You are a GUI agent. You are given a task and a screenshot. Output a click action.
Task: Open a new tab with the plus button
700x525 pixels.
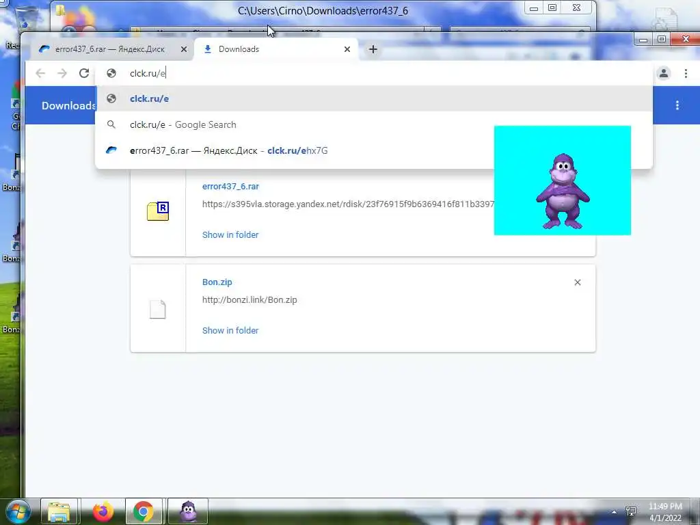tap(373, 49)
